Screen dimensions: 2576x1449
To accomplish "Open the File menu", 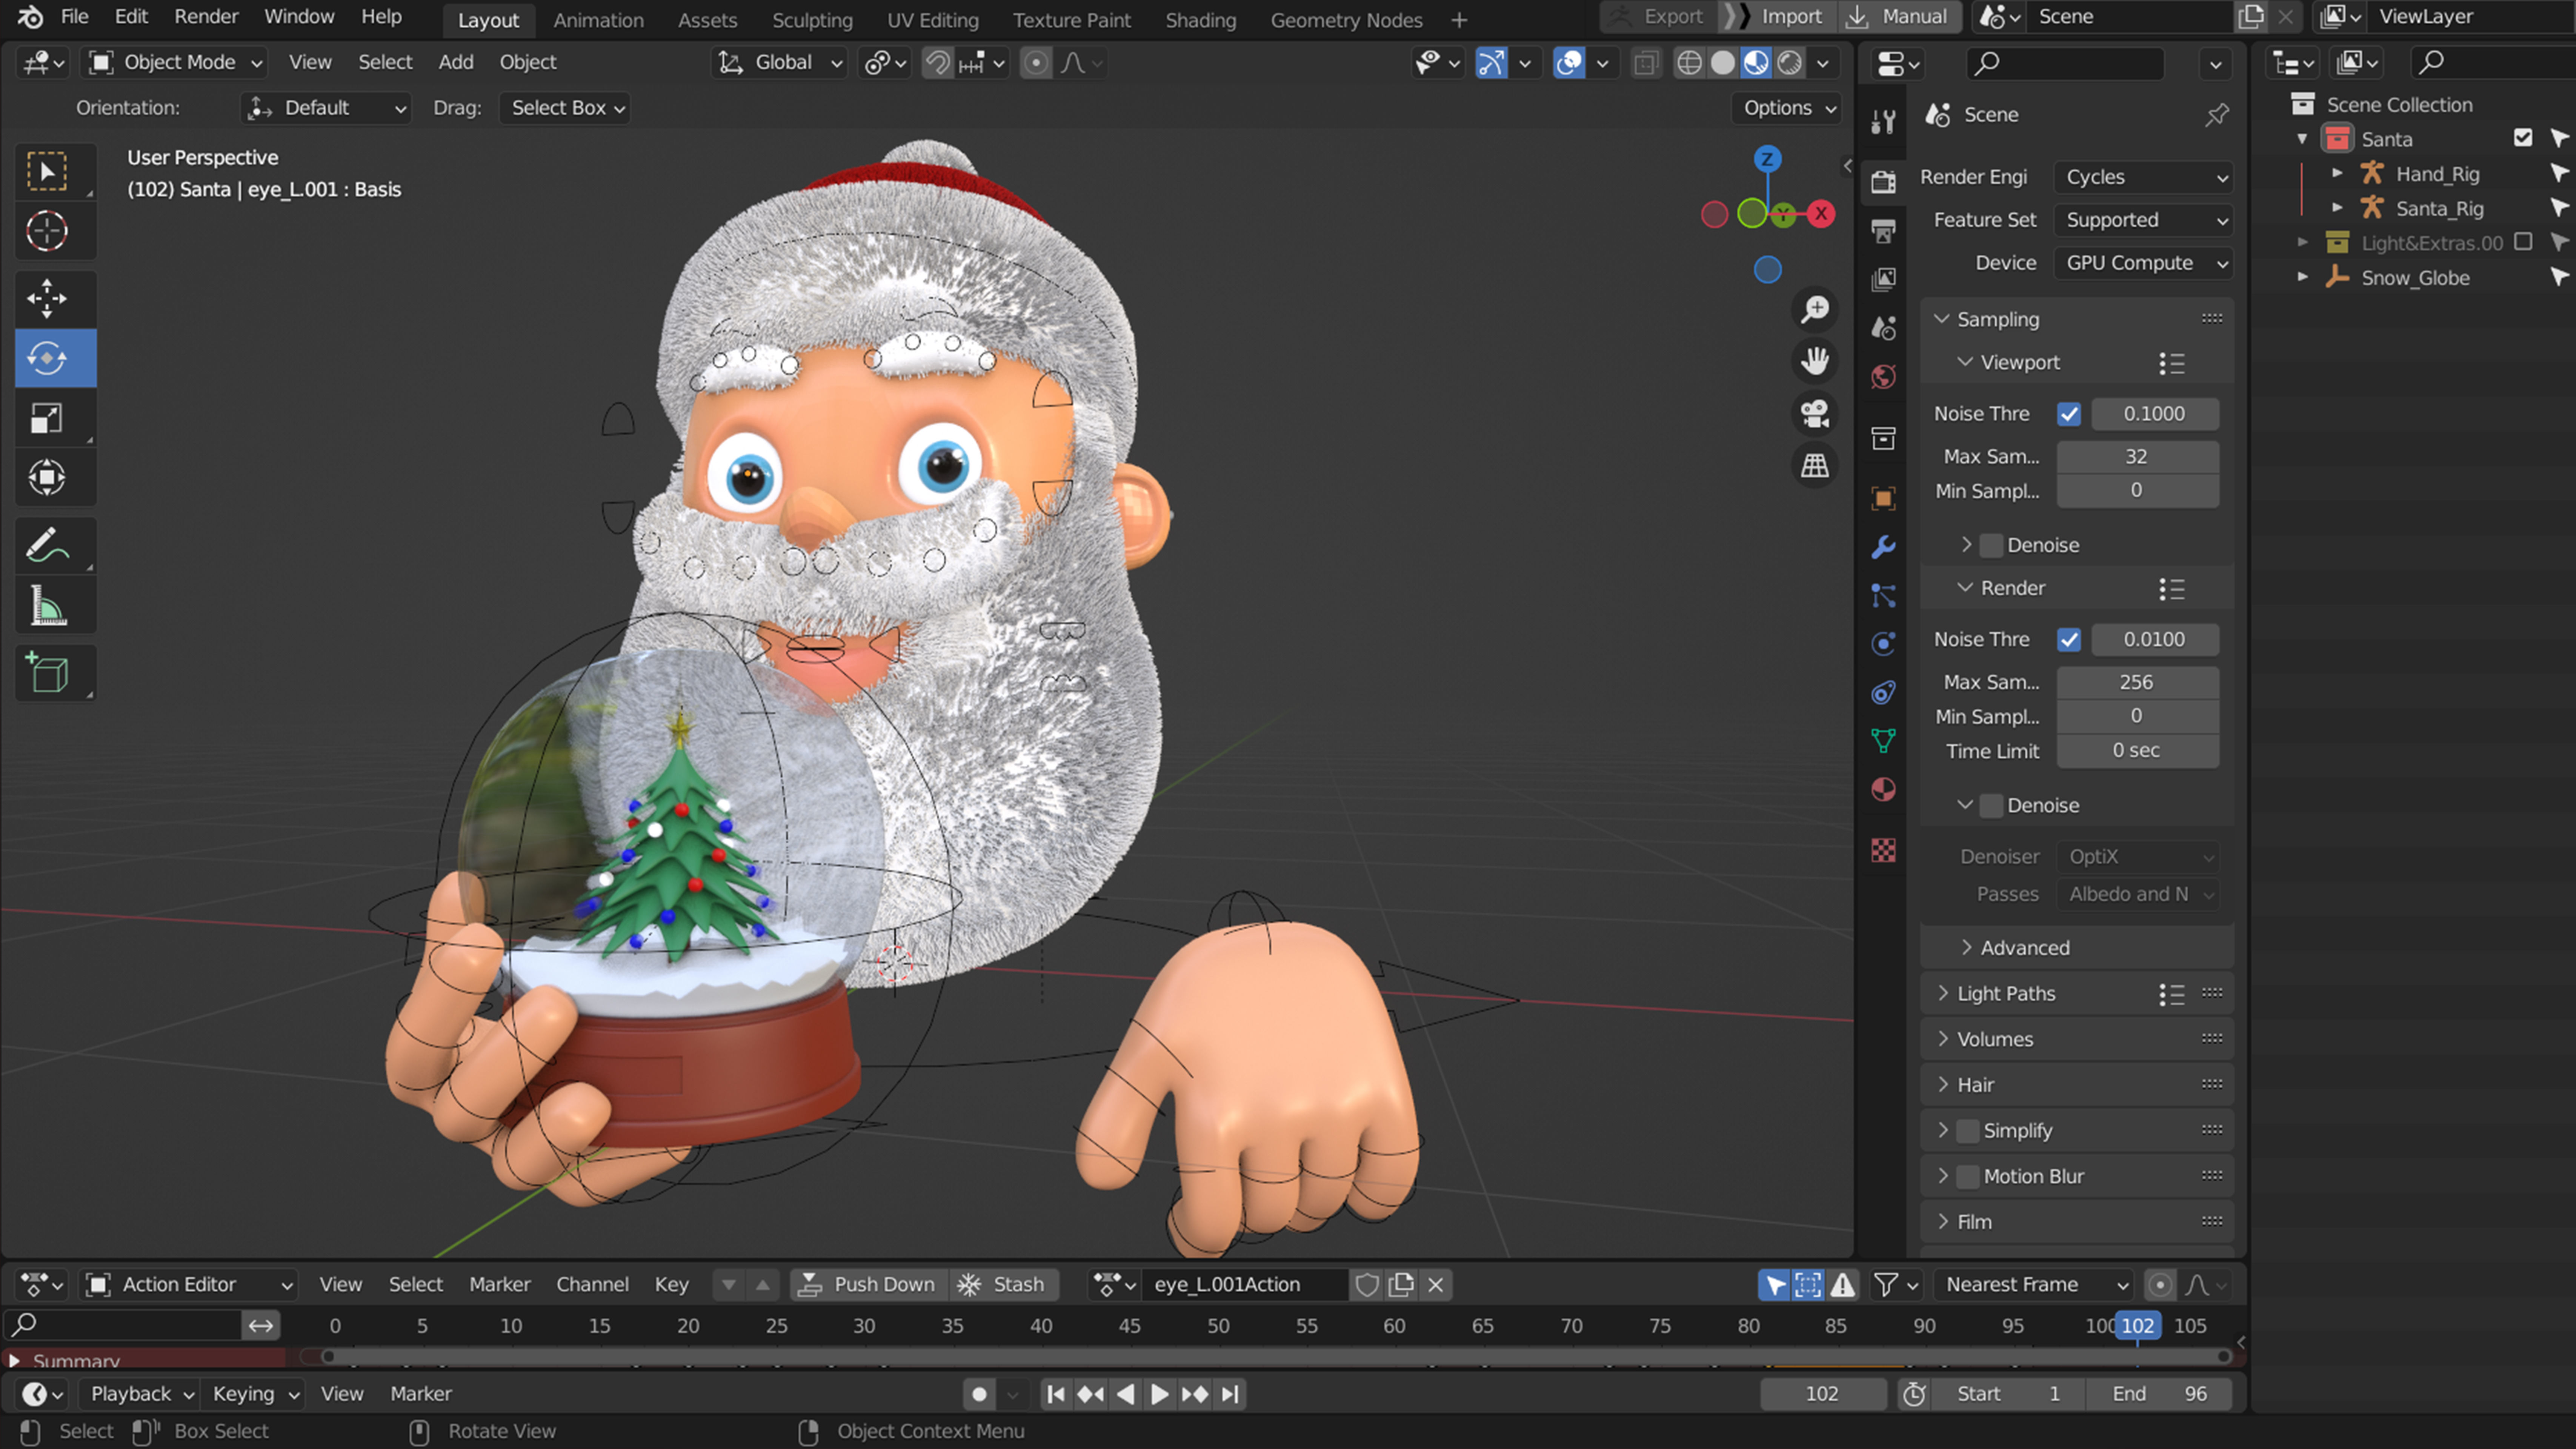I will tap(74, 17).
